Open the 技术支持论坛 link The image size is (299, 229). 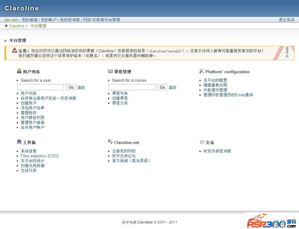click(124, 156)
